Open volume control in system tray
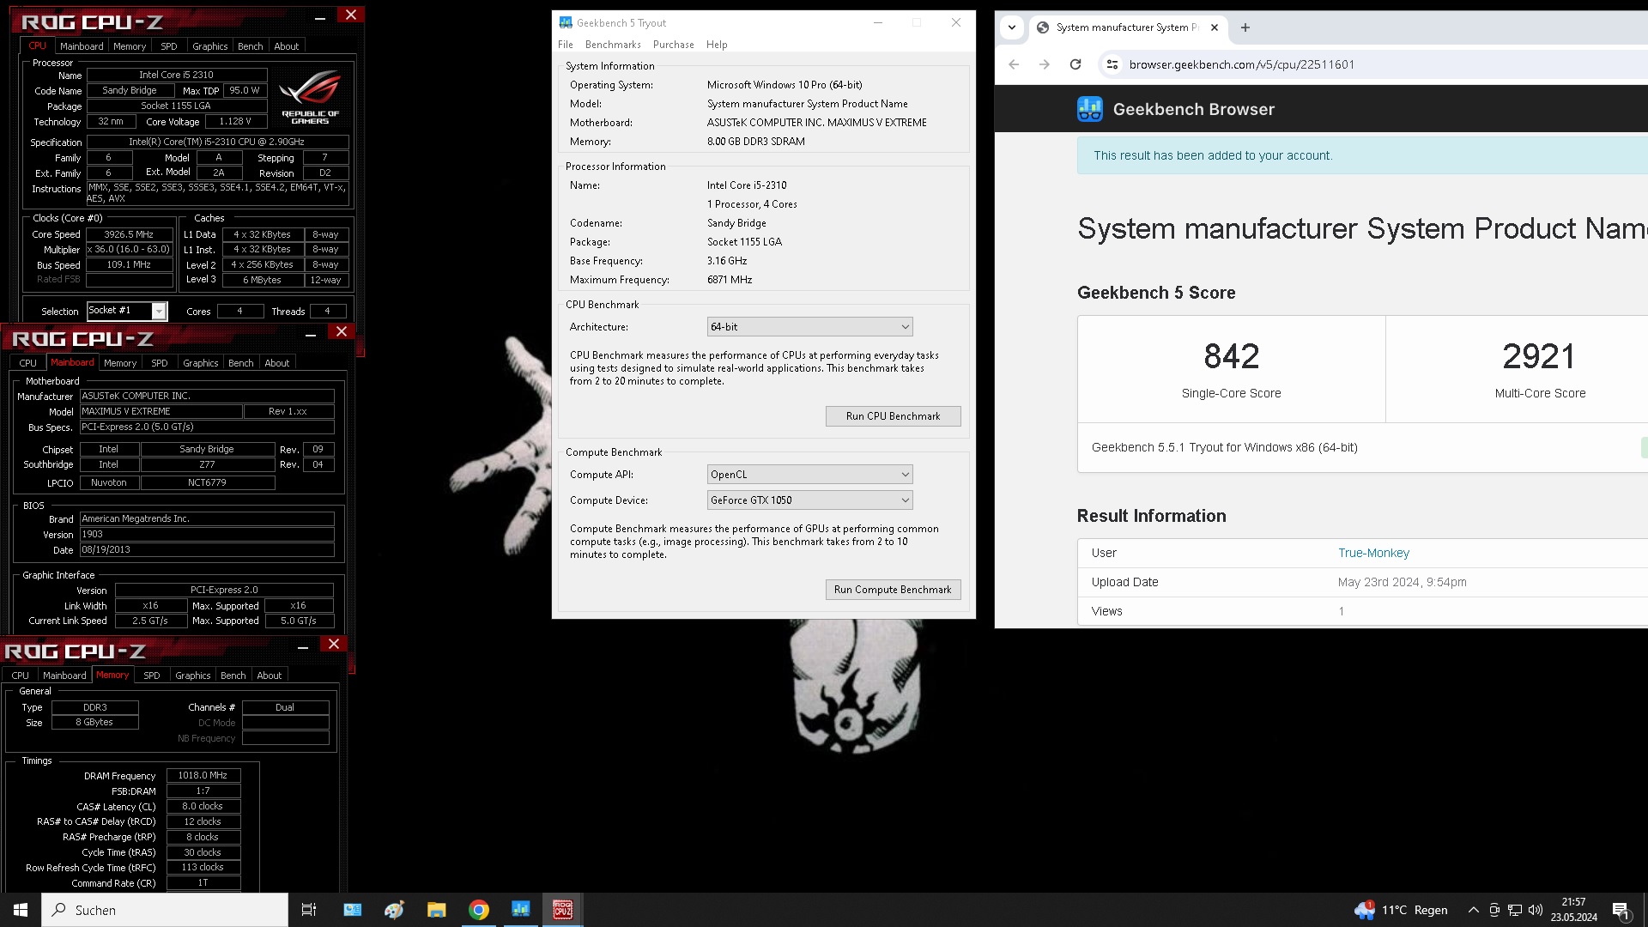 pyautogui.click(x=1536, y=910)
